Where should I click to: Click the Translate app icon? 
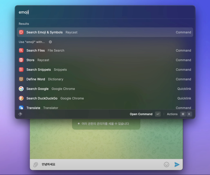point(21,107)
